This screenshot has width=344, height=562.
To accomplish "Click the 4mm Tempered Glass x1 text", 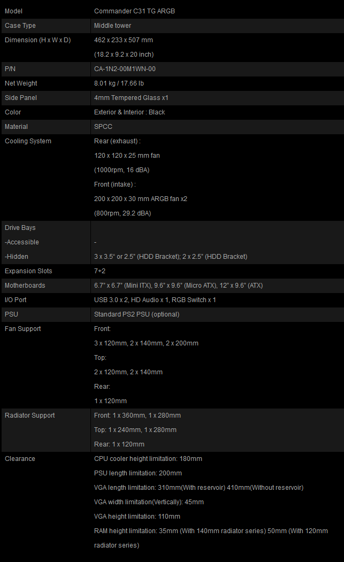I will 131,97.
